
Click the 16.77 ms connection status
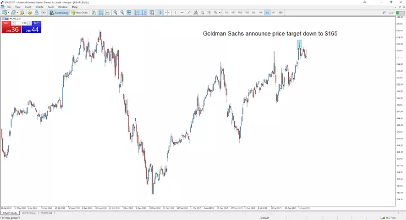pos(389,218)
